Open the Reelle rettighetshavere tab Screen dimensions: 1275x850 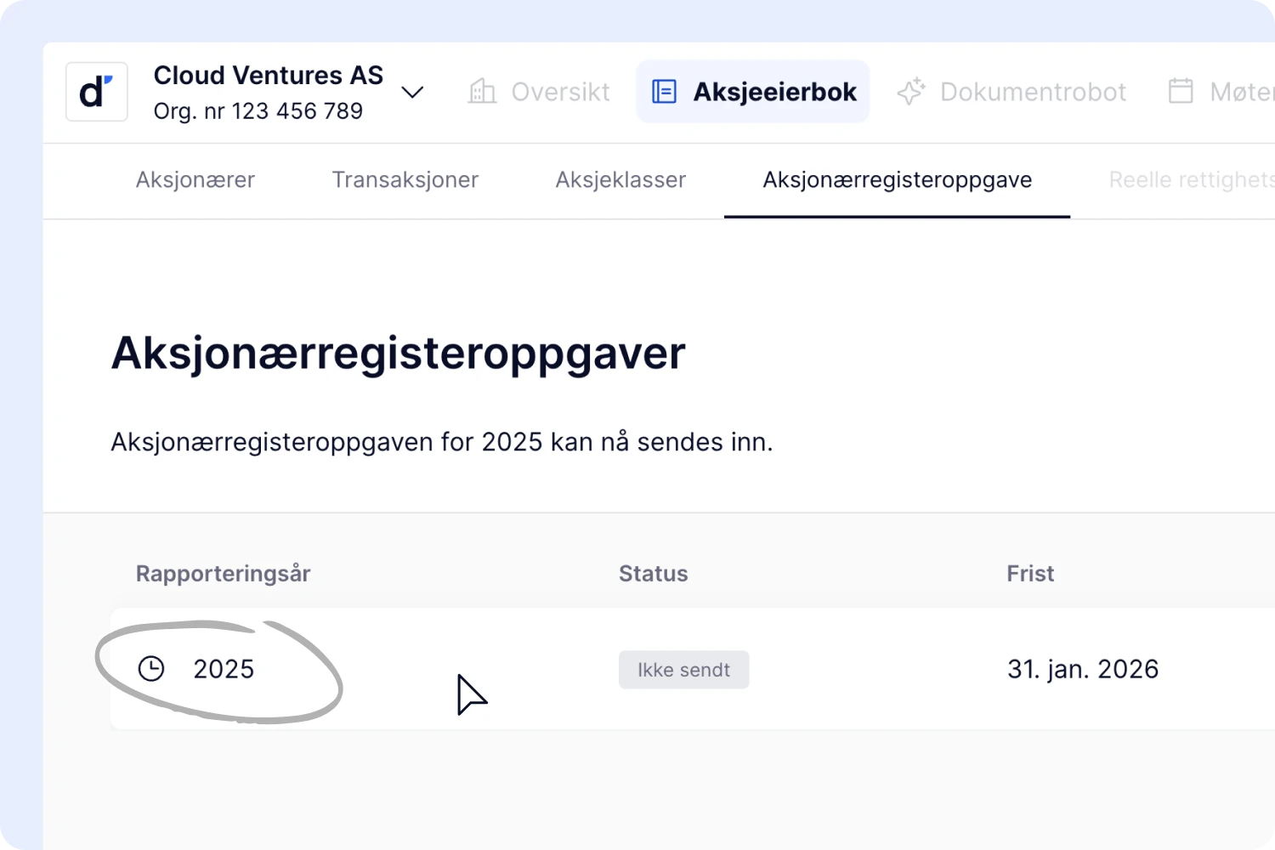tap(1190, 180)
